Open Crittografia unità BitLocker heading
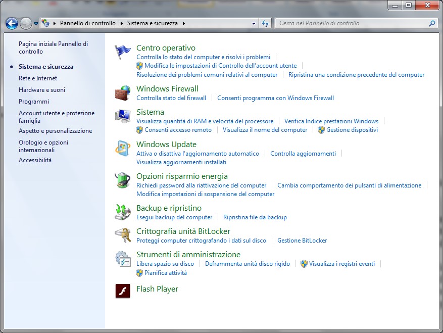The image size is (443, 333). click(x=183, y=231)
